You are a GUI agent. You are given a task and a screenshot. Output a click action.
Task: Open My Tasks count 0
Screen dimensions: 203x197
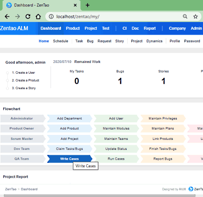[77, 81]
